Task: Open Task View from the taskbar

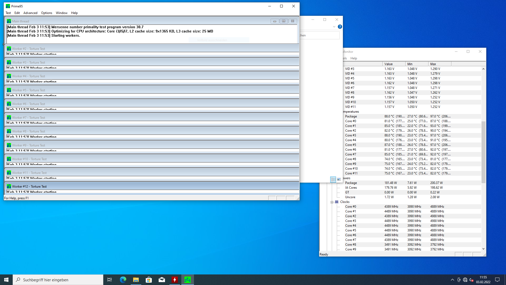Action: point(110,280)
